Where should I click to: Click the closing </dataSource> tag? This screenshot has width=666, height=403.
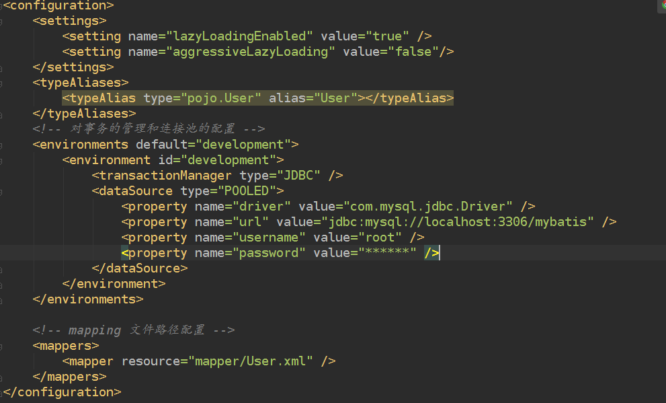tap(140, 268)
